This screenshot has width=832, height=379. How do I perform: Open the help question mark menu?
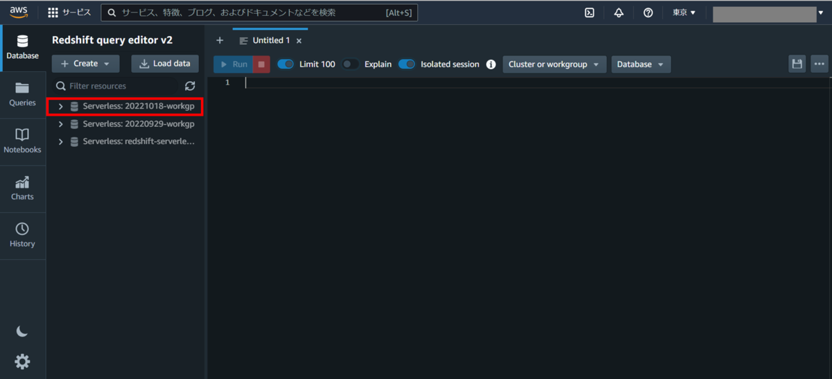[x=648, y=12]
